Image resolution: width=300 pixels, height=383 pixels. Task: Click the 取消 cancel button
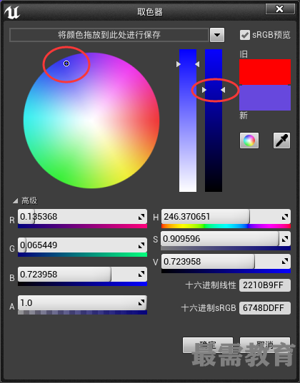coord(265,345)
